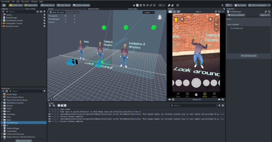Image resolution: width=272 pixels, height=142 pixels.
Task: Open the Home screen icon
Action: [4, 5]
